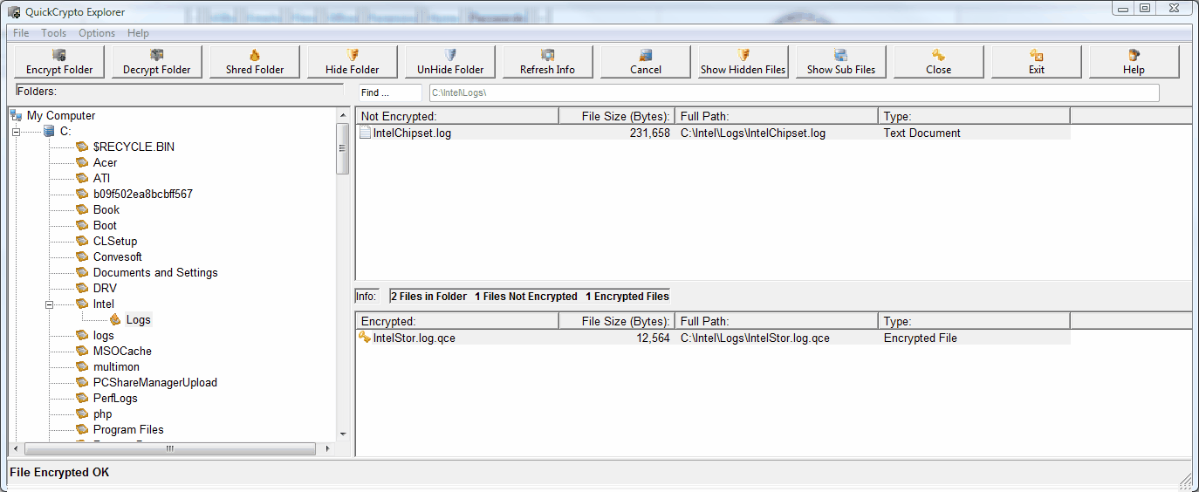Select the Program Files folder

tap(128, 429)
